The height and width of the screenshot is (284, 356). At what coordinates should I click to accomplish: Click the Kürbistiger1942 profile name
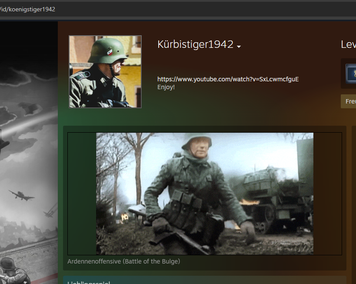(195, 44)
